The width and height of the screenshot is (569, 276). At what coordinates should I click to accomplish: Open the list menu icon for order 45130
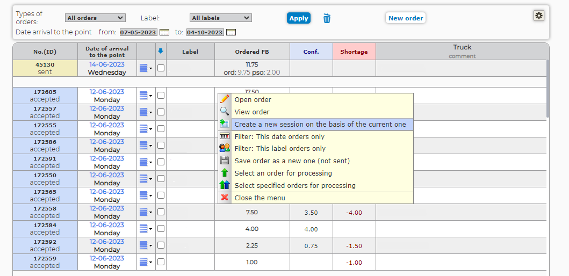(145, 68)
